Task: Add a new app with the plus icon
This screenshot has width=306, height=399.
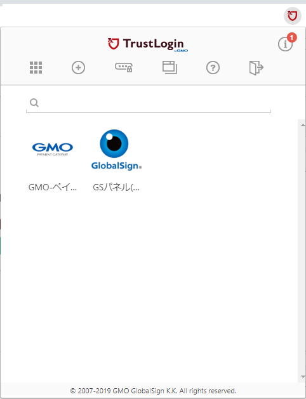Action: click(x=78, y=68)
